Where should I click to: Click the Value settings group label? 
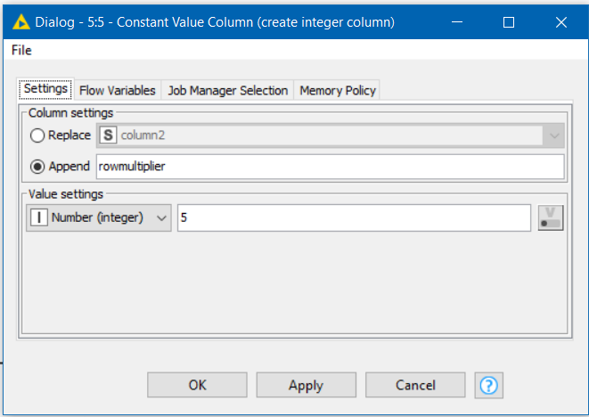pos(66,194)
